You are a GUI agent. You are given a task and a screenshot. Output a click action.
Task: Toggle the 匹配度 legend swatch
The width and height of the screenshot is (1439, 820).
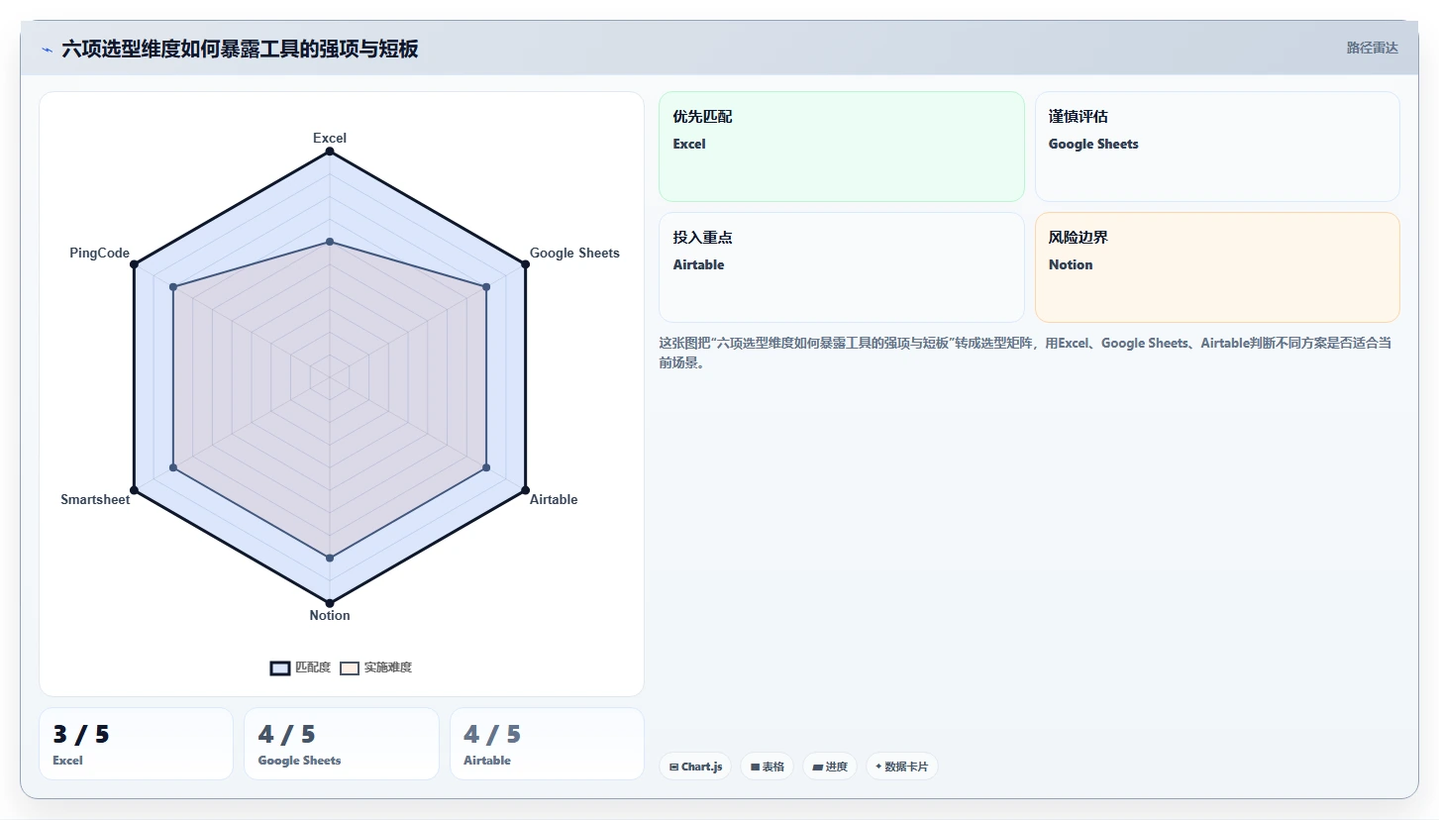(280, 668)
